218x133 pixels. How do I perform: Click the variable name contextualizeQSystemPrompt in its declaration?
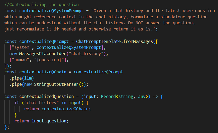pos(51,11)
